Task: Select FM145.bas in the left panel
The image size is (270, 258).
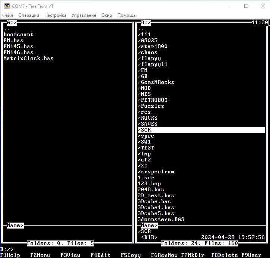Action: click(18, 46)
